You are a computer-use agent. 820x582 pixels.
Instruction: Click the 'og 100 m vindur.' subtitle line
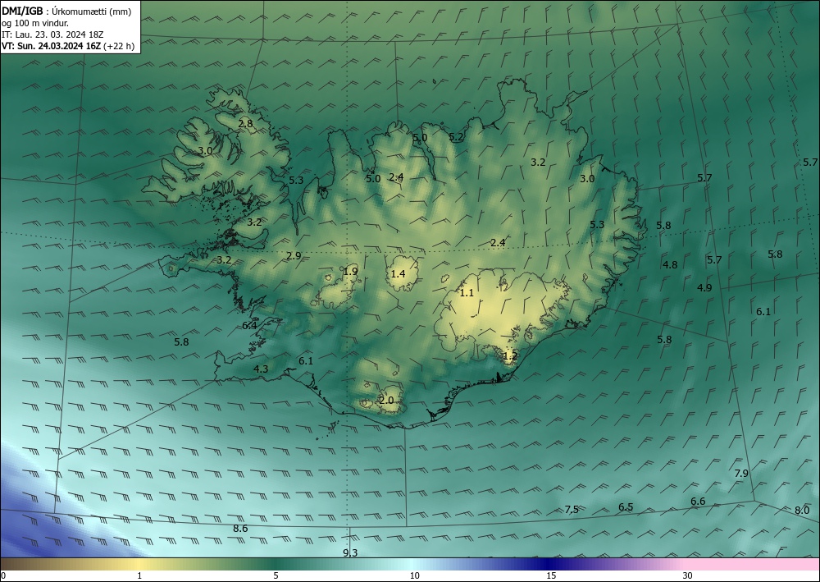click(x=35, y=23)
